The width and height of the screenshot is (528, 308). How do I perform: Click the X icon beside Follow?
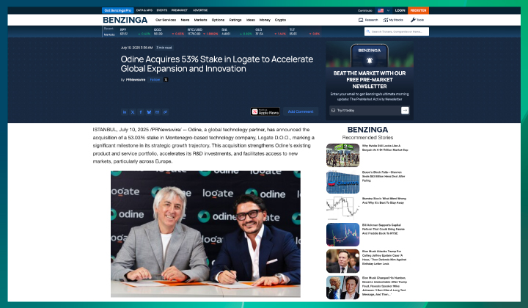coord(166,79)
